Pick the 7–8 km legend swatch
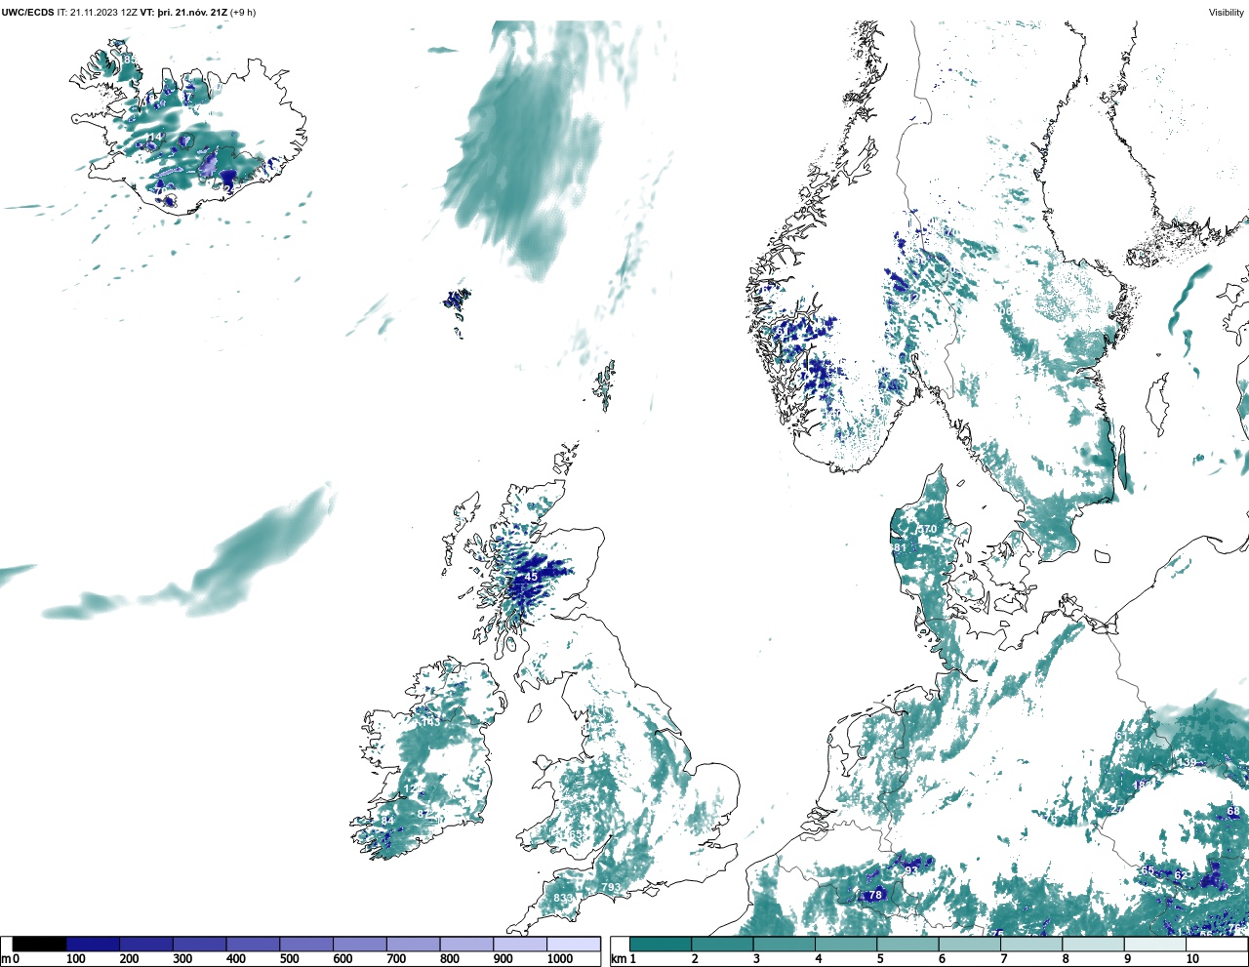Image resolution: width=1249 pixels, height=967 pixels. [x=1031, y=945]
